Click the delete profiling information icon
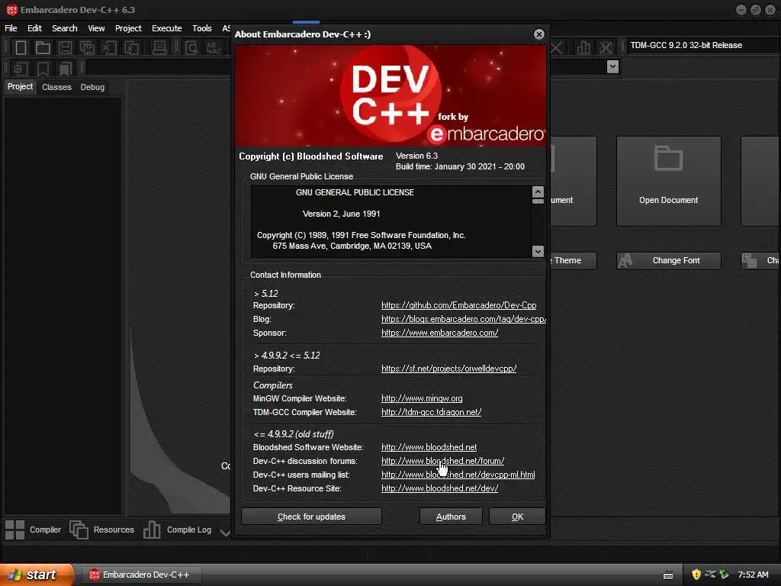The width and height of the screenshot is (781, 586). [606, 48]
